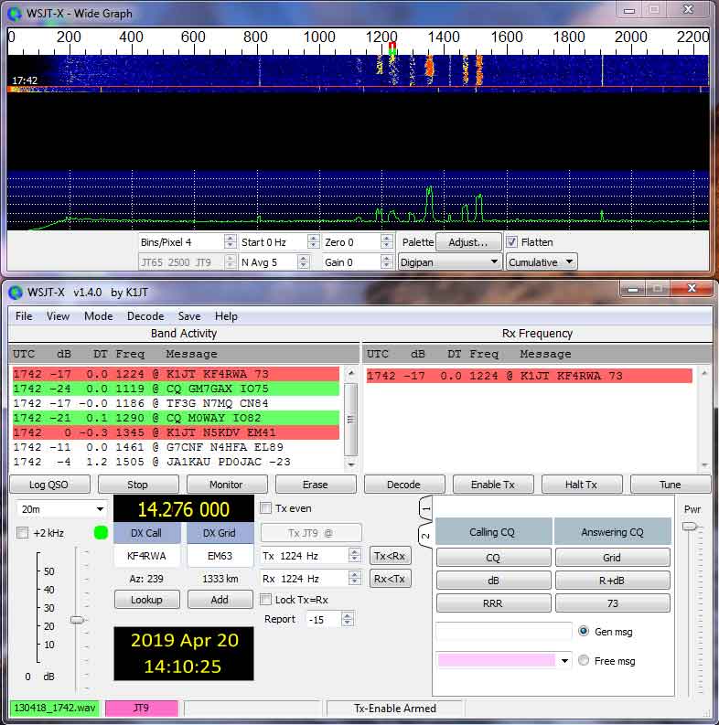Click the Tx<Rx frequency copy button
Viewport: 719px width, 725px height.
coord(390,556)
